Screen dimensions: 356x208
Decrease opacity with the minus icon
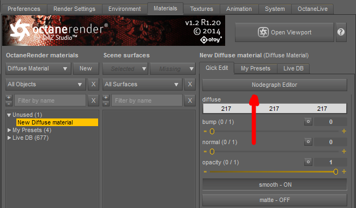[205, 171]
